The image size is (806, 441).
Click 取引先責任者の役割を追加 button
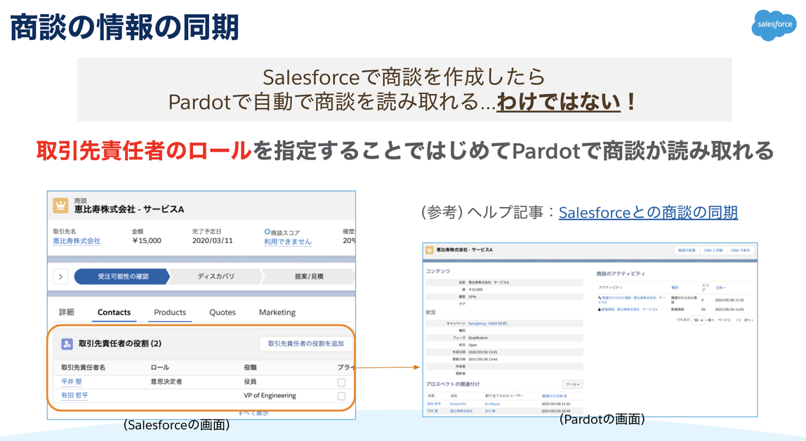pyautogui.click(x=306, y=344)
